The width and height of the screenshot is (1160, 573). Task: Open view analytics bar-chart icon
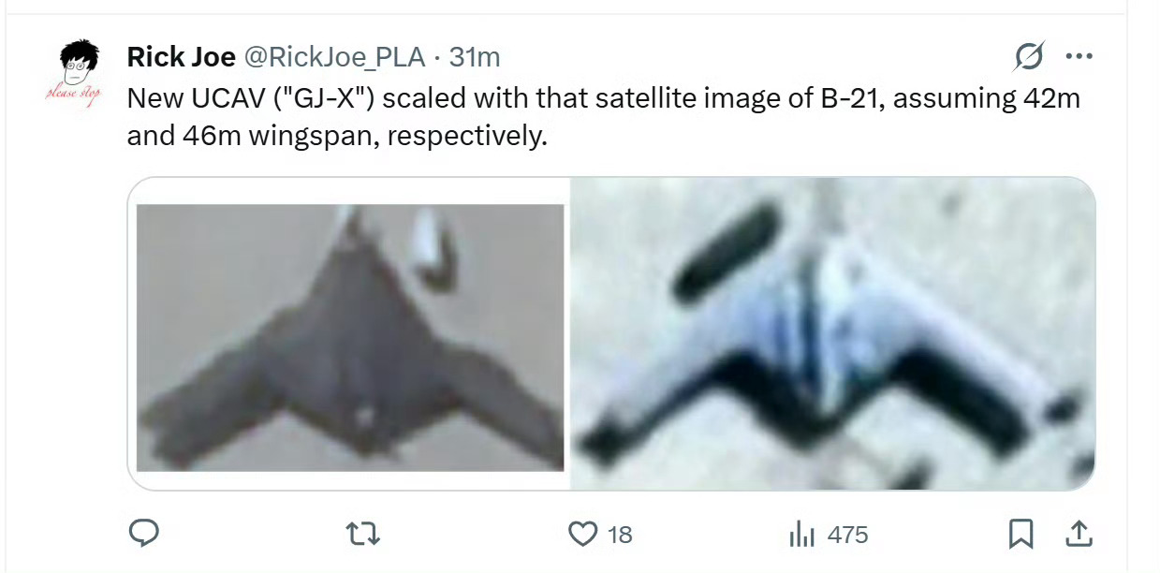(802, 535)
